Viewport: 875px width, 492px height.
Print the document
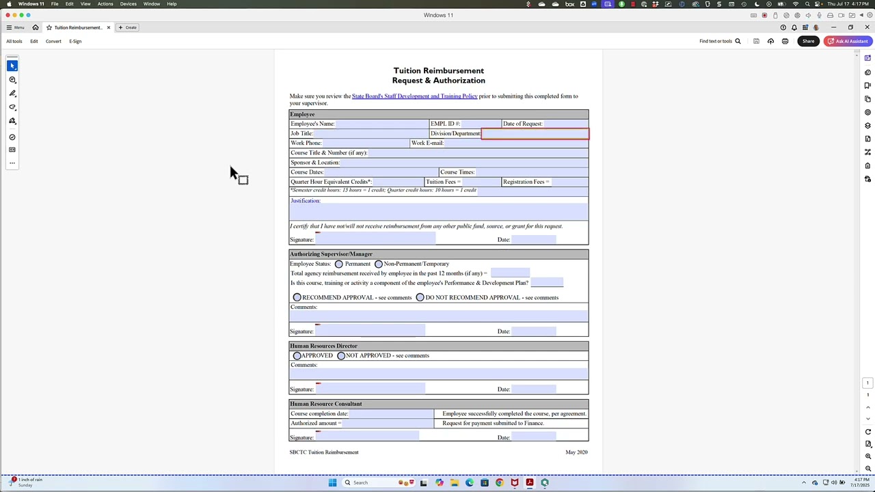pyautogui.click(x=785, y=41)
